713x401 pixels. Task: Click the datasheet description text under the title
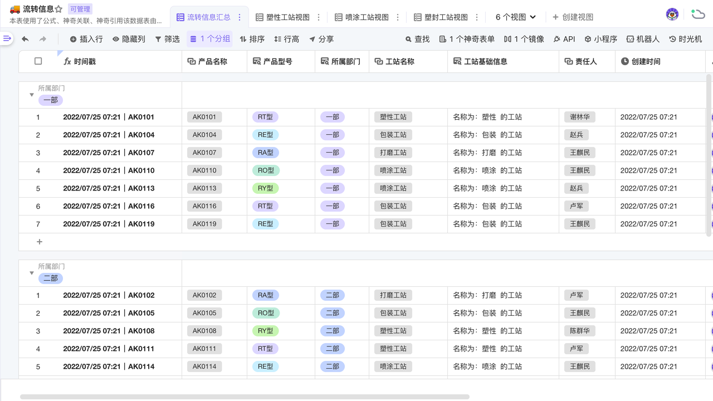86,21
